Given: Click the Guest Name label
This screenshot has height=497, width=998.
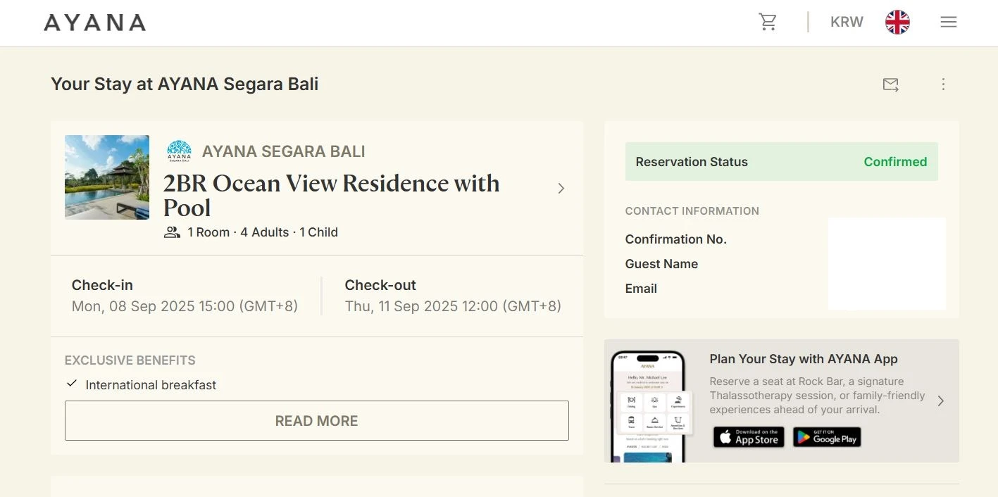Looking at the screenshot, I should pyautogui.click(x=661, y=264).
